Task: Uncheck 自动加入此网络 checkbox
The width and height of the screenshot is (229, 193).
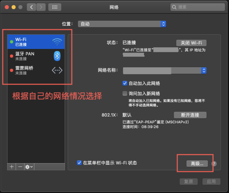Action: (x=125, y=83)
